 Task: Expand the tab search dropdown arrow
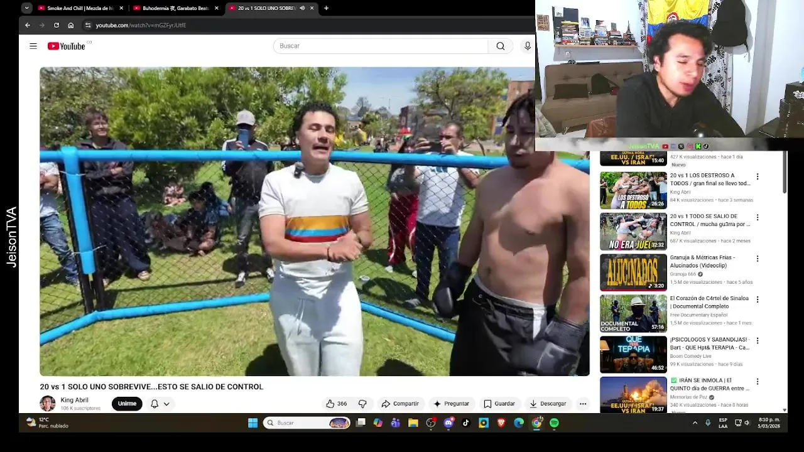26,8
